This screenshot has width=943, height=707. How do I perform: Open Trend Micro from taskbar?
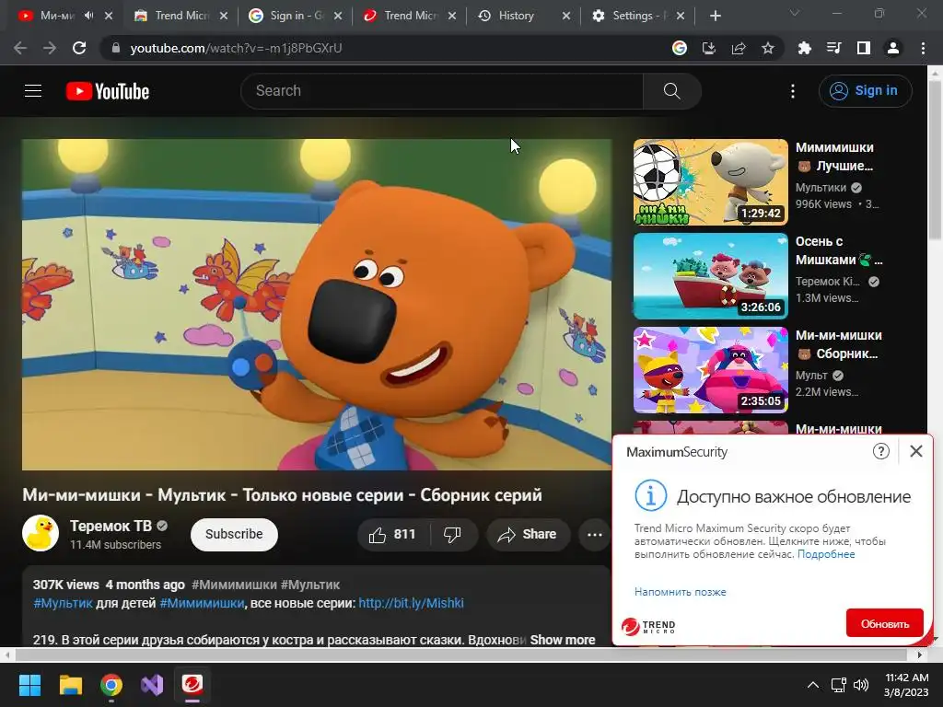coord(192,685)
